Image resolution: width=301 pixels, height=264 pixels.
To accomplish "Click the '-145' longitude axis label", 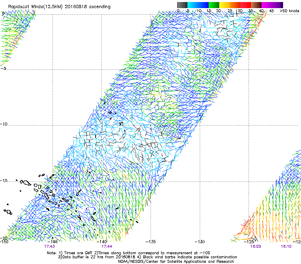I will coord(52,242).
